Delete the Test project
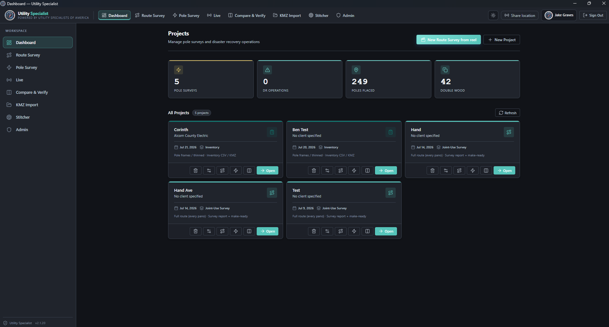This screenshot has height=327, width=609. pyautogui.click(x=314, y=231)
